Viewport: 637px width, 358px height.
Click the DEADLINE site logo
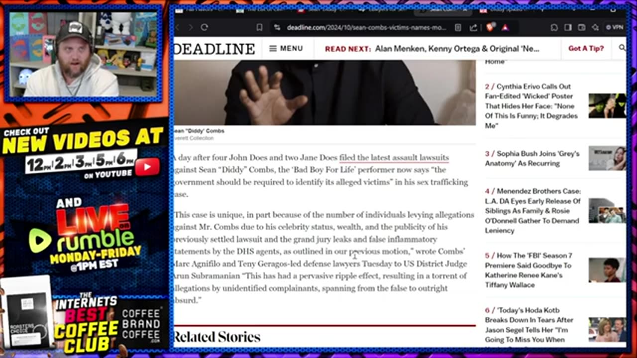[x=214, y=49]
